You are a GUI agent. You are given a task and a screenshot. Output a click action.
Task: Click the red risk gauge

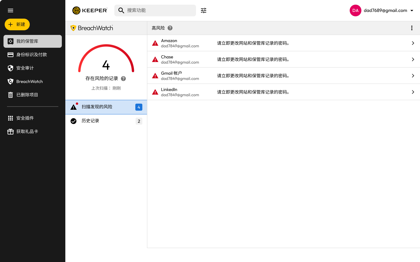click(x=106, y=58)
